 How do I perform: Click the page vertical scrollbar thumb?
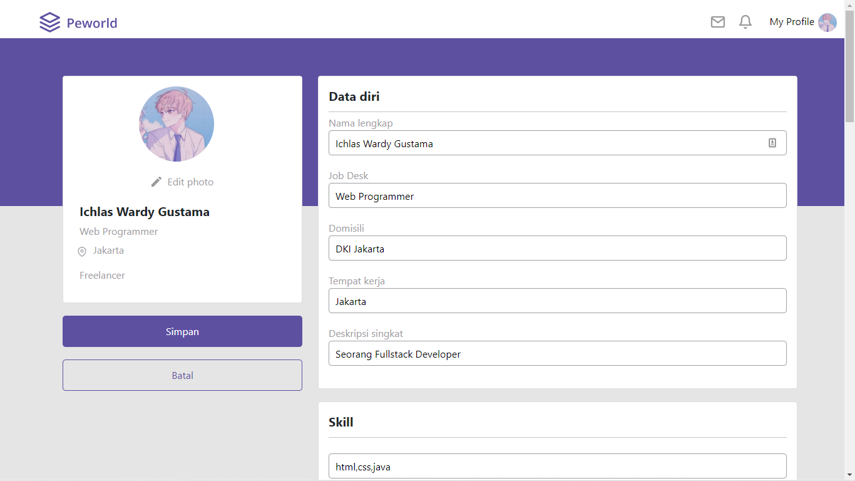[849, 66]
